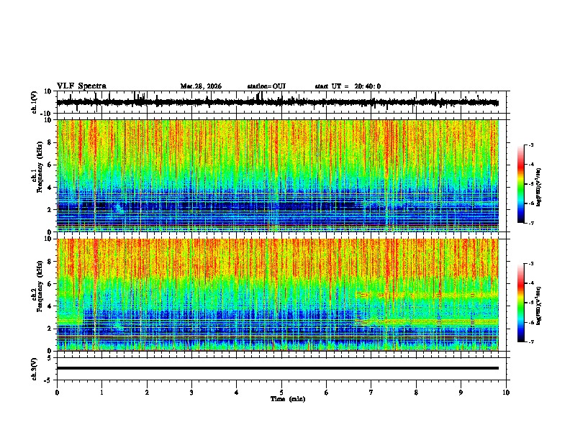Click the flat ch.3 voltage trace line
This screenshot has width=570, height=440.
tap(278, 368)
